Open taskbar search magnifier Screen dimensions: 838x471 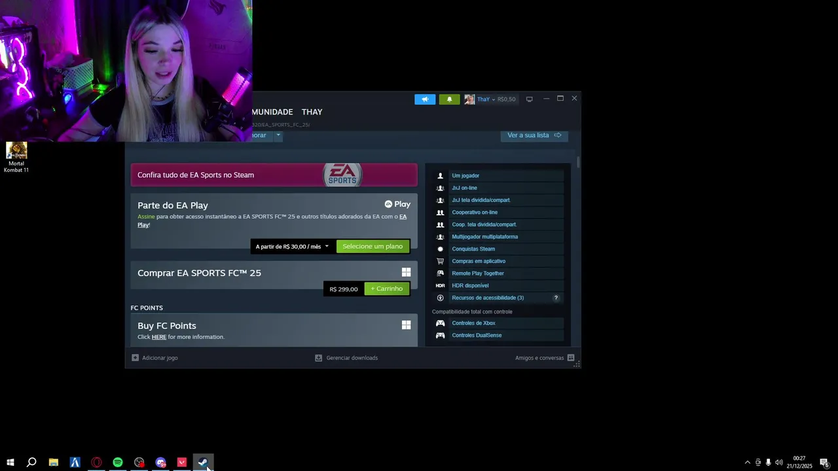pyautogui.click(x=31, y=462)
